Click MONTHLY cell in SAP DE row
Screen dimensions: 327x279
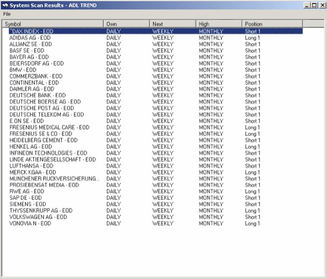pyautogui.click(x=211, y=198)
